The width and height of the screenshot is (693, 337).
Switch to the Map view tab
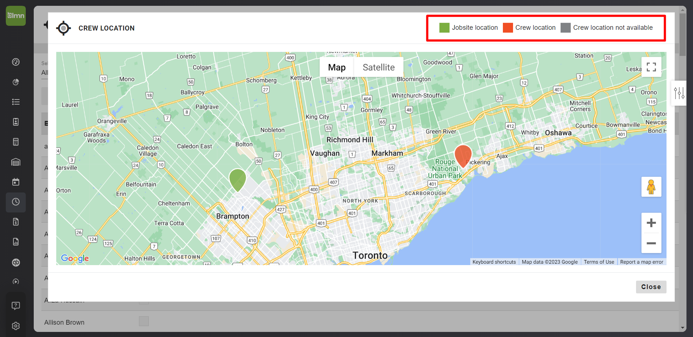[x=336, y=67]
